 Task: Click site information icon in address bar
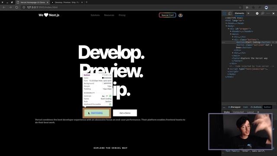click(x=24, y=7)
